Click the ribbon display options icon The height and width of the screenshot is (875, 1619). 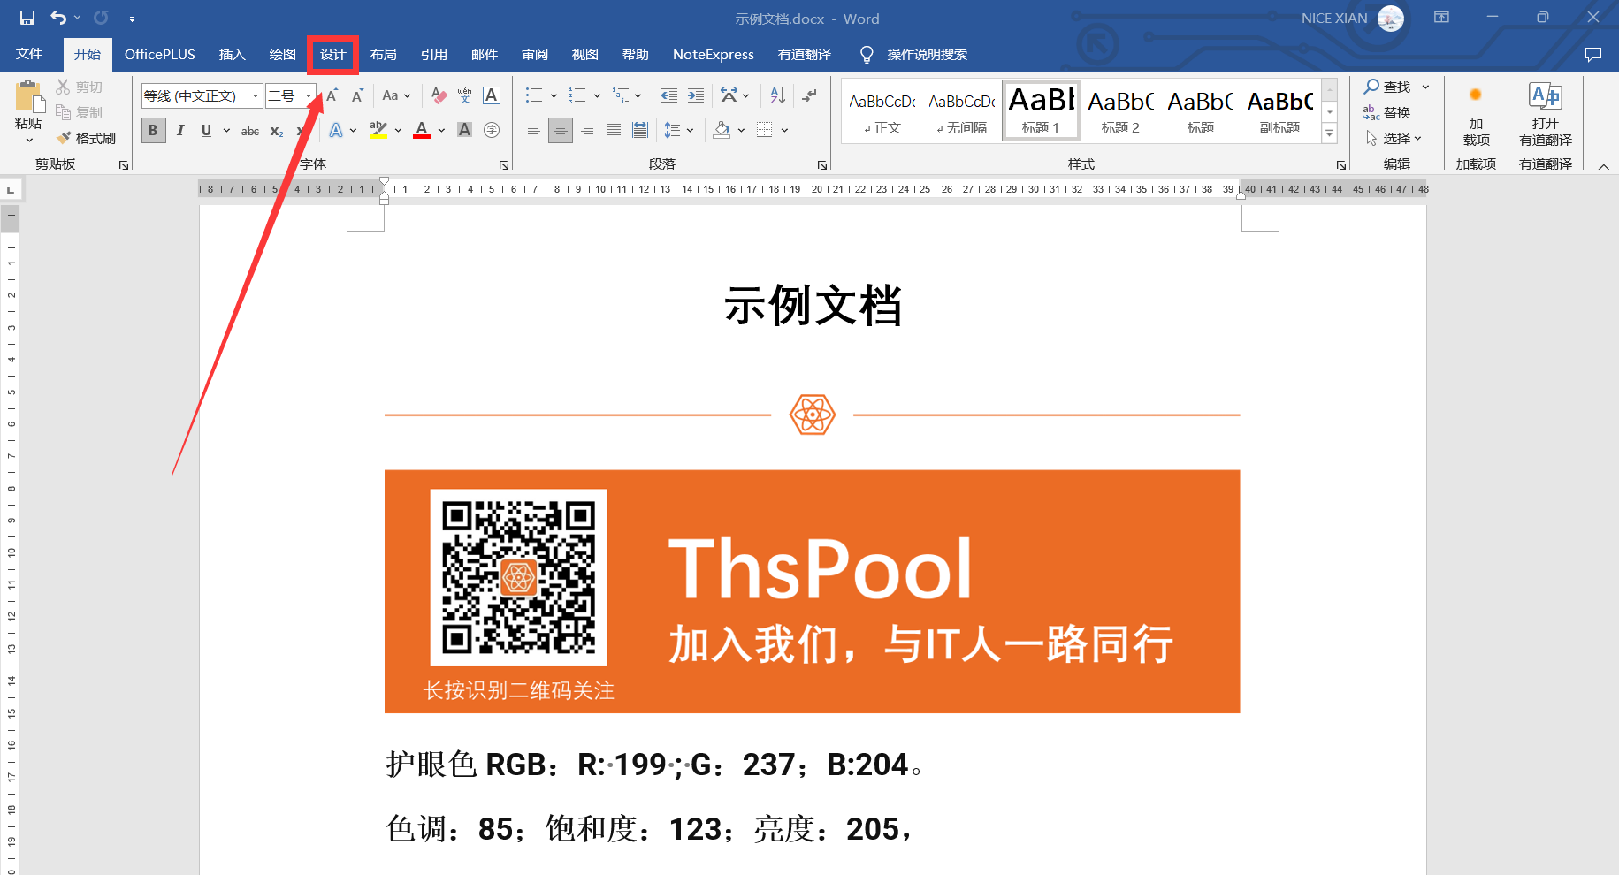click(x=1441, y=18)
